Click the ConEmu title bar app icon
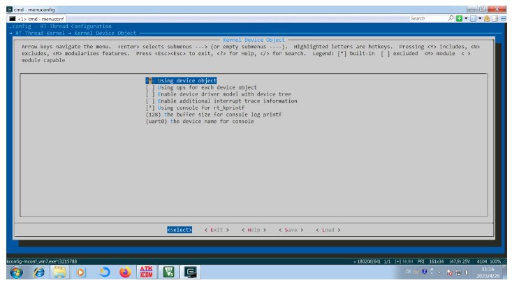The image size is (512, 285). coord(10,10)
